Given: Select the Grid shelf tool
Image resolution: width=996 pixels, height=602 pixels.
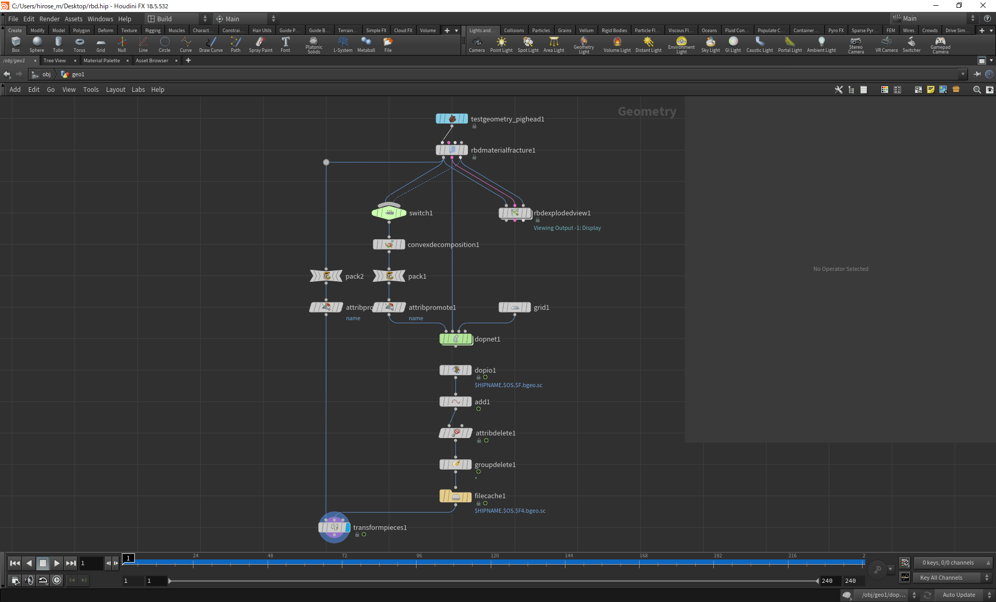Looking at the screenshot, I should pyautogui.click(x=101, y=45).
